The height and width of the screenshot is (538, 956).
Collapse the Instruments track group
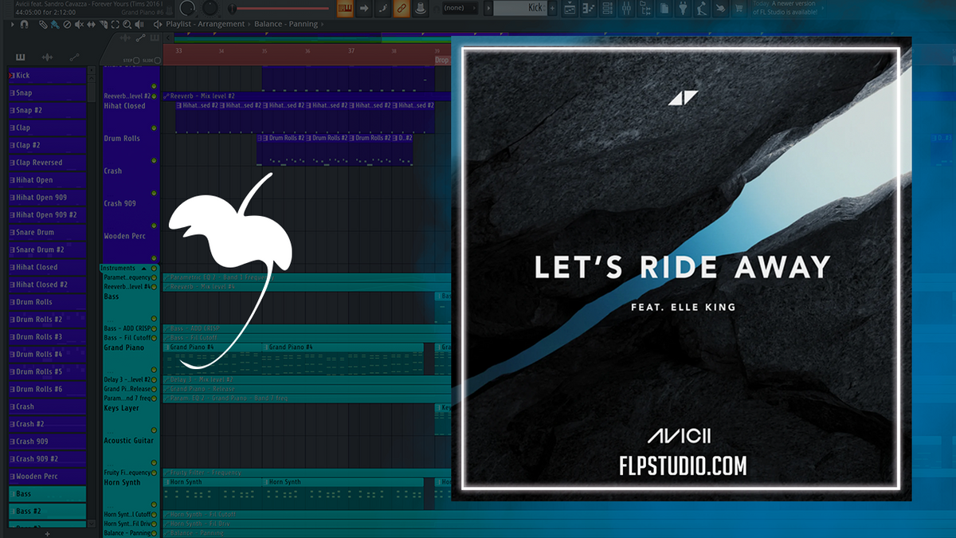pyautogui.click(x=145, y=267)
